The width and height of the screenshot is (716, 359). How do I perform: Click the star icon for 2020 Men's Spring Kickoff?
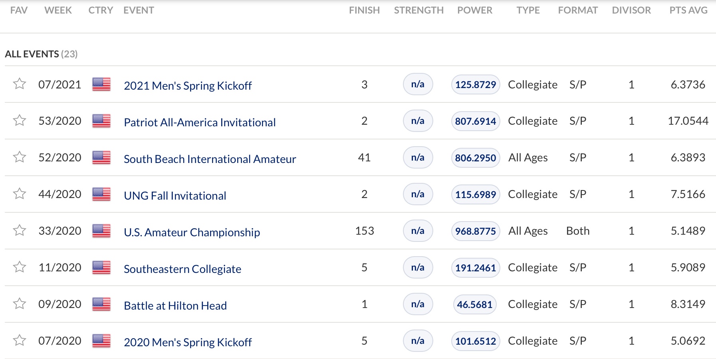click(20, 341)
